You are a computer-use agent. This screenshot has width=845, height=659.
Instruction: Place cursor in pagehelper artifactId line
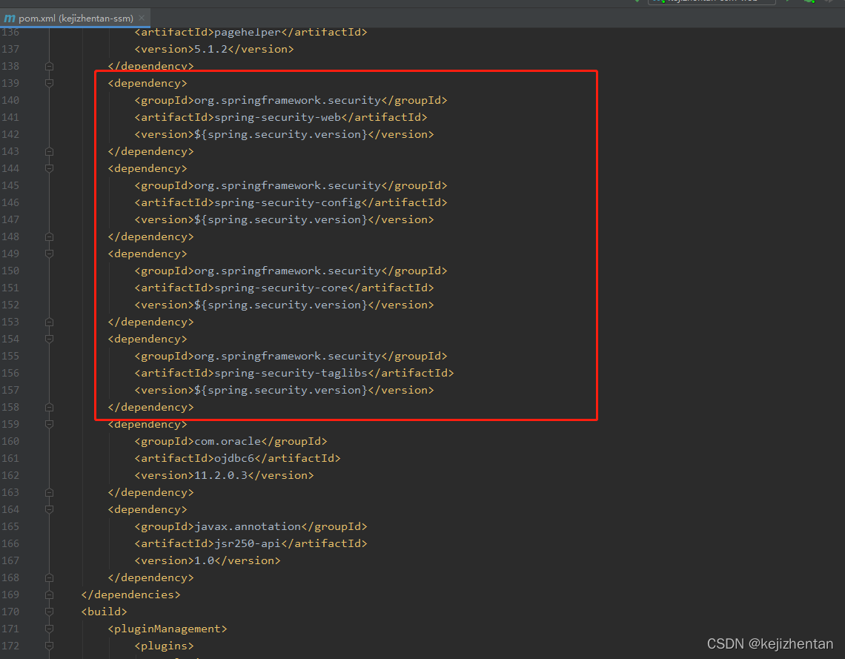click(251, 33)
